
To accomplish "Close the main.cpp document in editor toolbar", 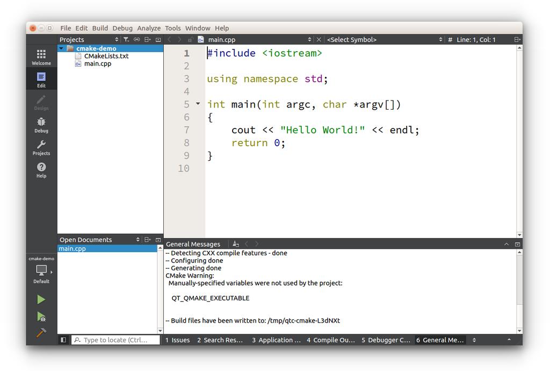I will 319,40.
